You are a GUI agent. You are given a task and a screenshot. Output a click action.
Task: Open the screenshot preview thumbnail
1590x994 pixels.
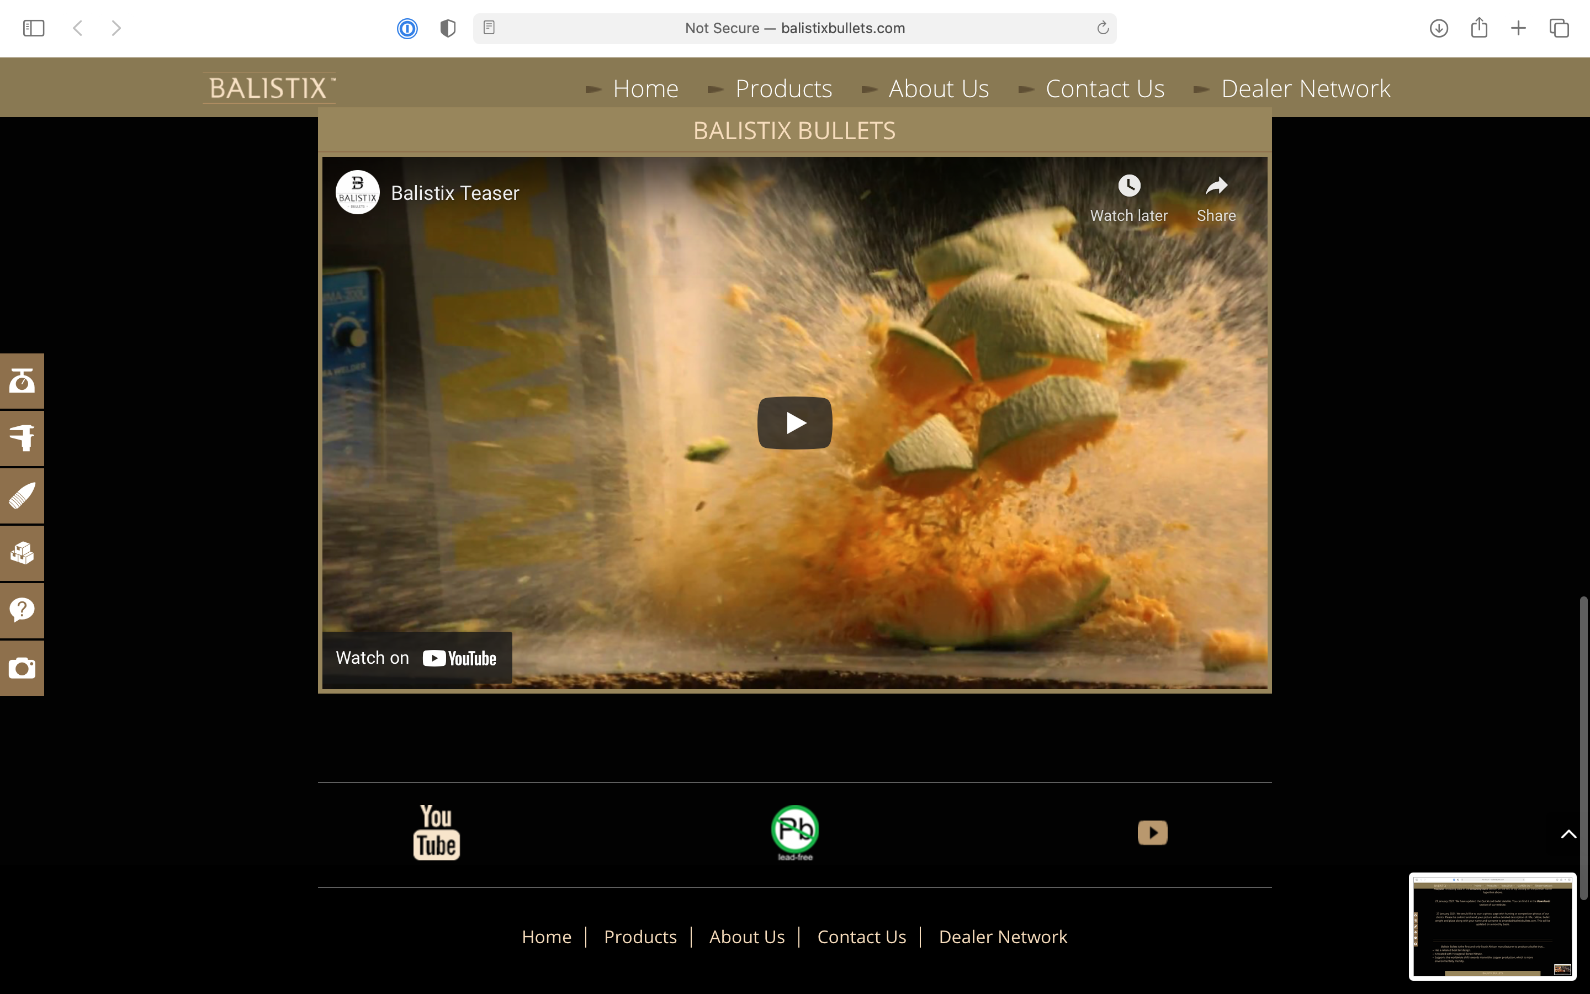point(1492,926)
